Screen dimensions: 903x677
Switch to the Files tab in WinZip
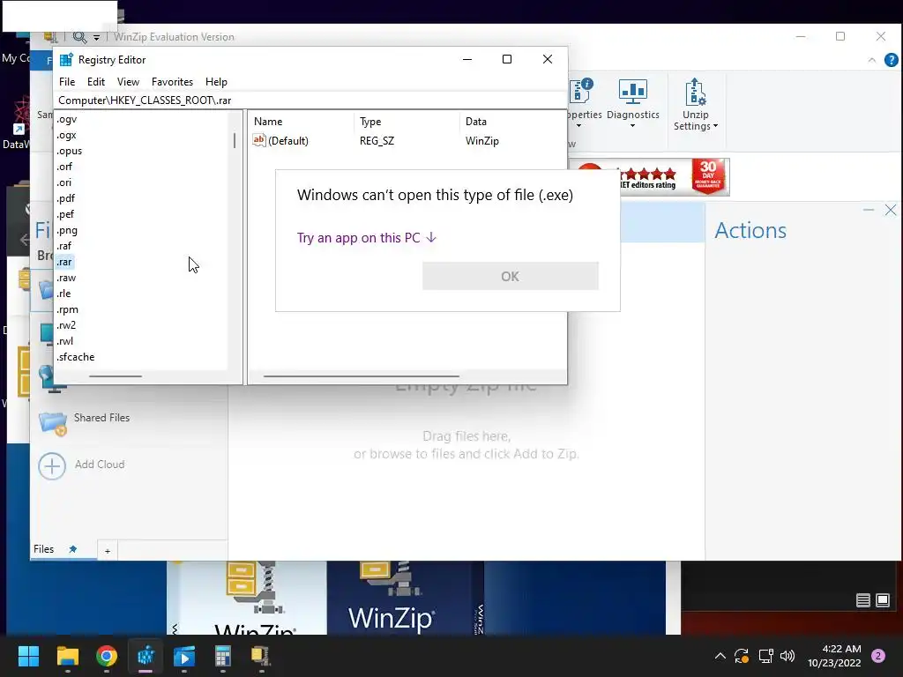[x=44, y=549]
